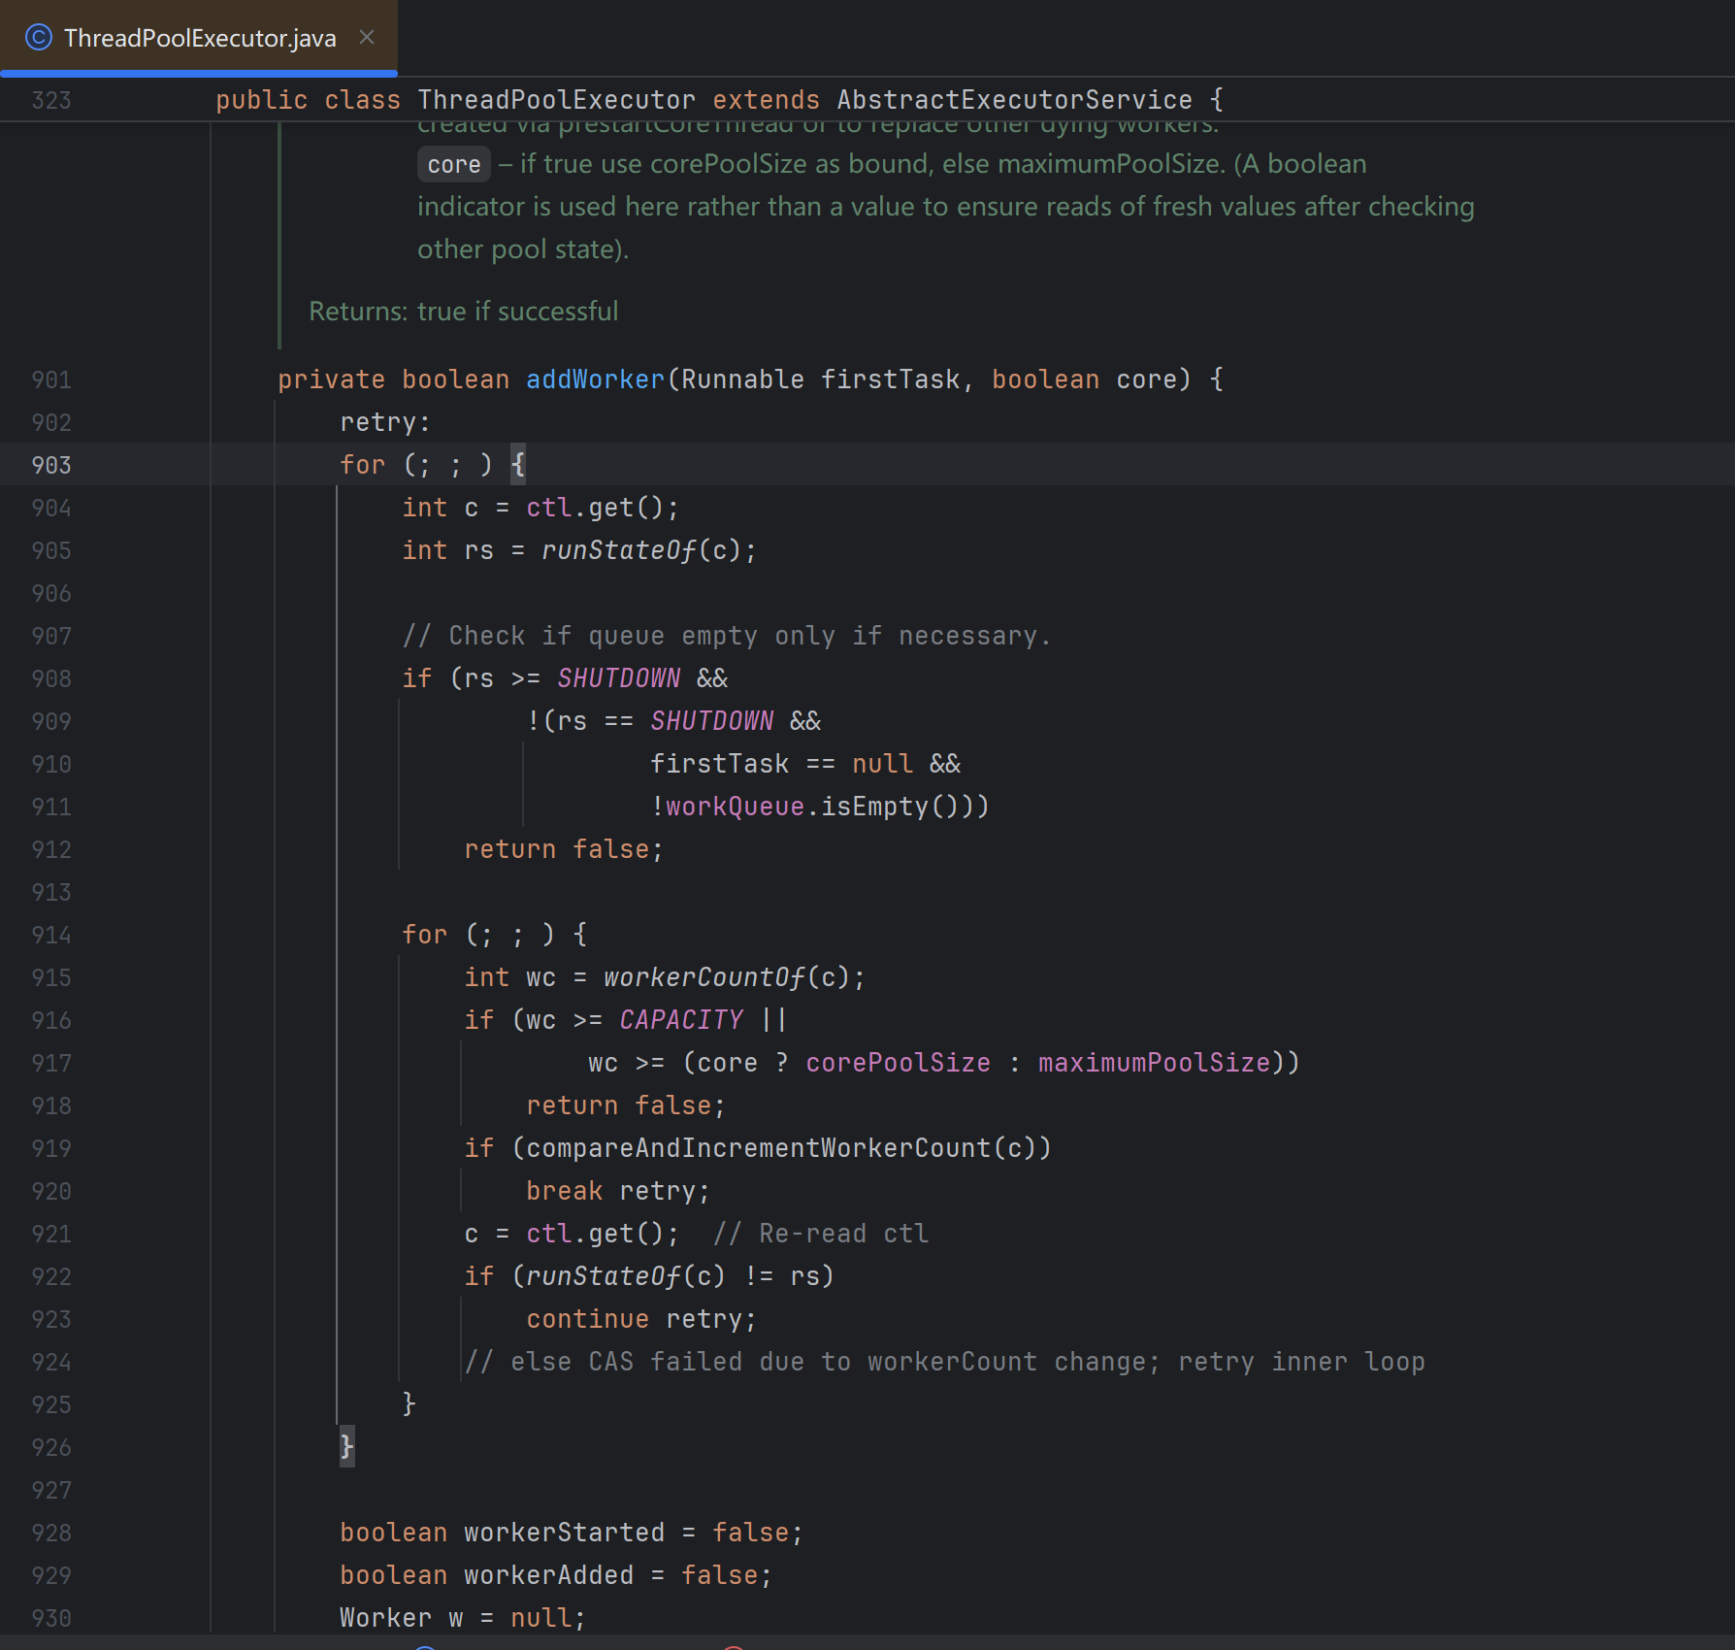Click the highlighted closing brace on line 926
1735x1650 pixels.
pos(346,1447)
